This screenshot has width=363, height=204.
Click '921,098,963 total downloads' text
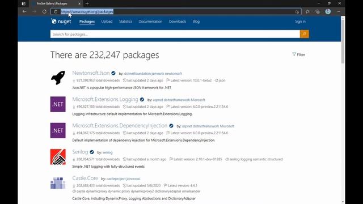pyautogui.click(x=98, y=80)
